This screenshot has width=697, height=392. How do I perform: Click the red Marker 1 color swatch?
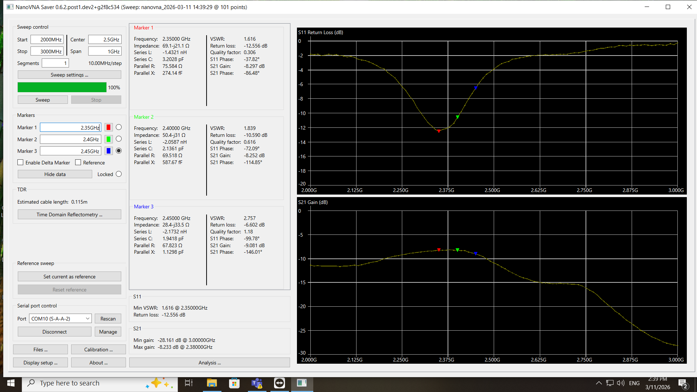[x=108, y=127]
